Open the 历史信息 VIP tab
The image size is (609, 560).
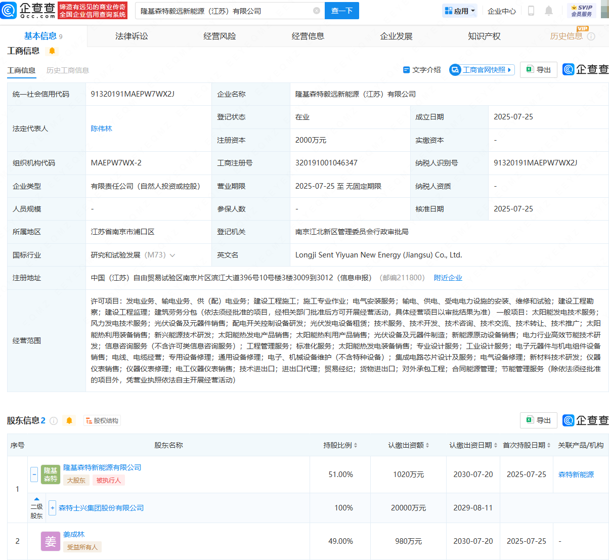pyautogui.click(x=567, y=36)
